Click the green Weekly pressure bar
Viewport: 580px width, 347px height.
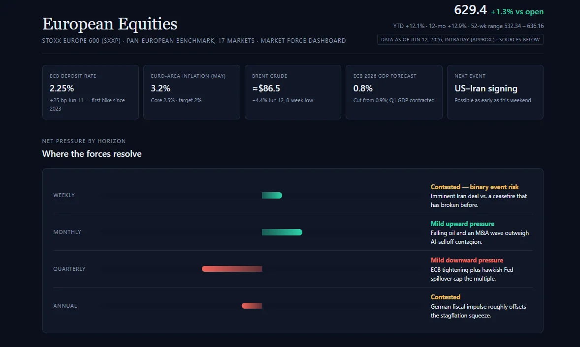(x=272, y=195)
